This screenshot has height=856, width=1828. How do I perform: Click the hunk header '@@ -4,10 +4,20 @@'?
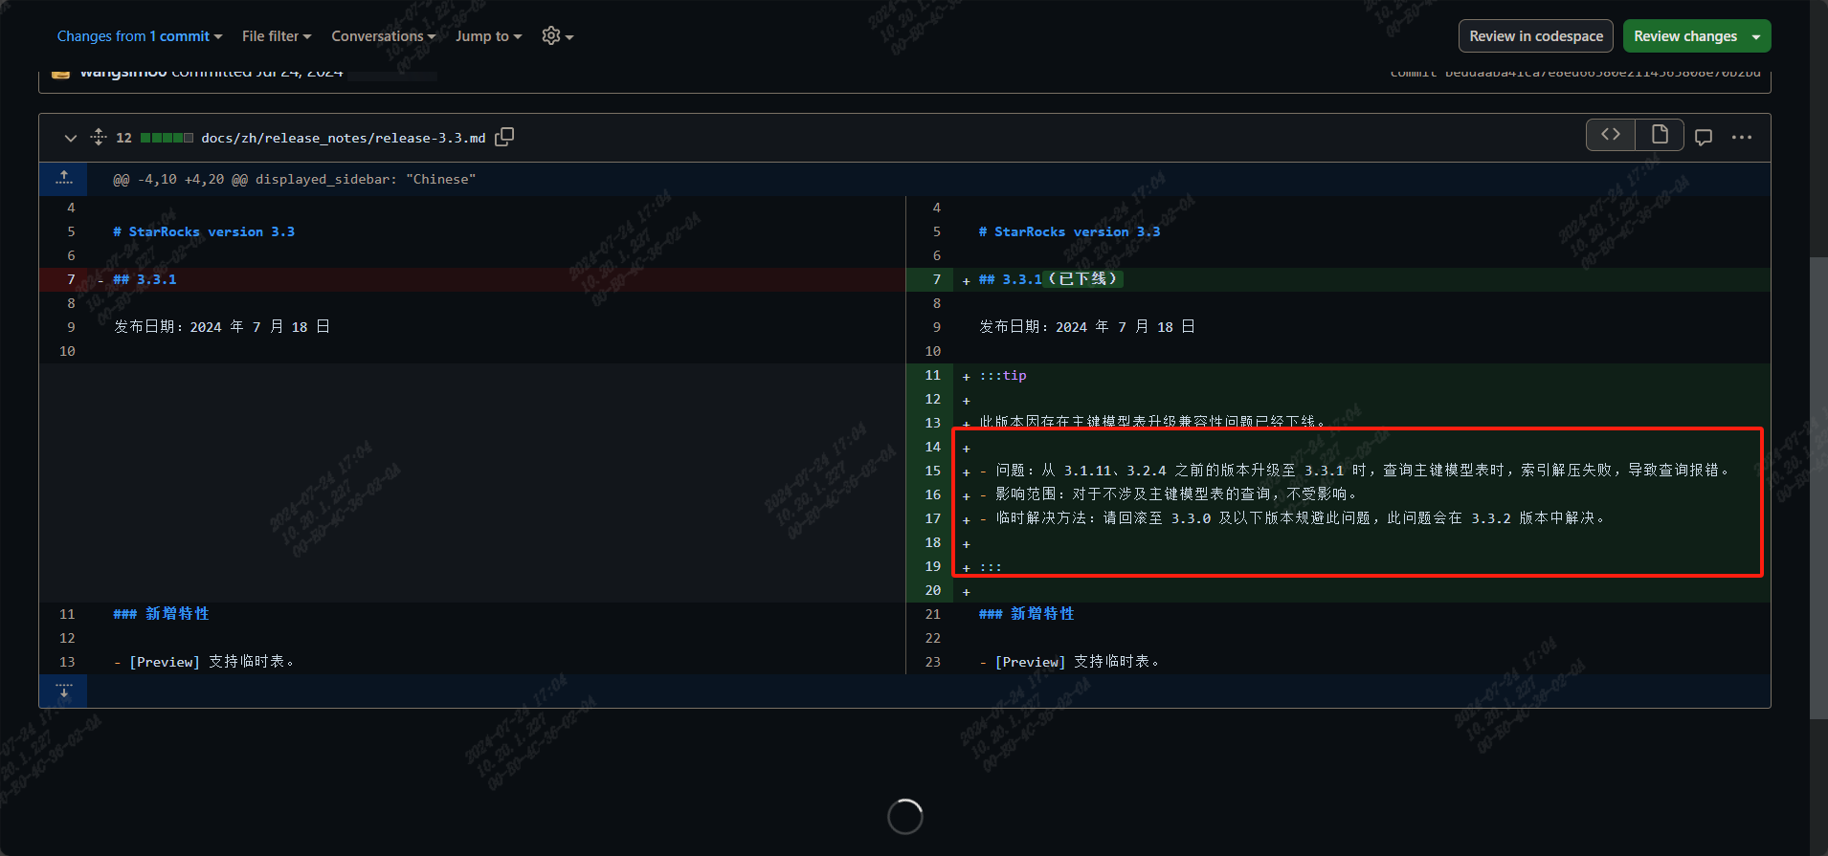pyautogui.click(x=294, y=179)
